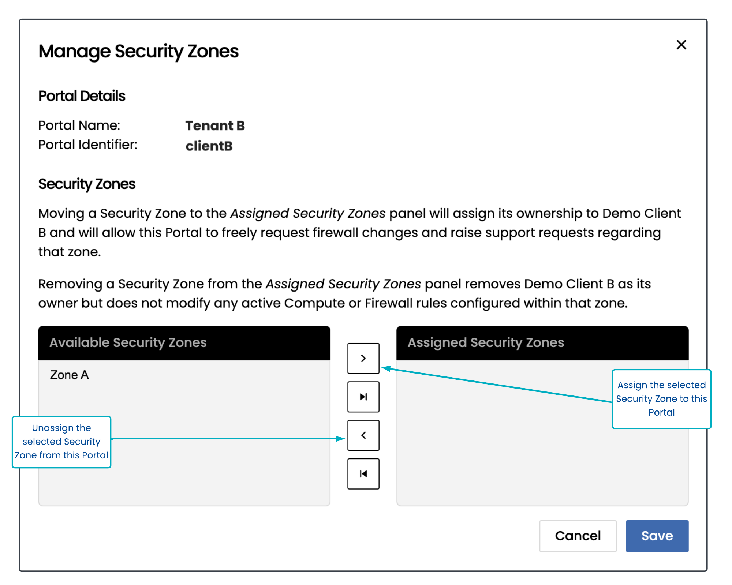
Task: Click the 'Removing a Security Zone' paragraph
Action: (x=344, y=293)
